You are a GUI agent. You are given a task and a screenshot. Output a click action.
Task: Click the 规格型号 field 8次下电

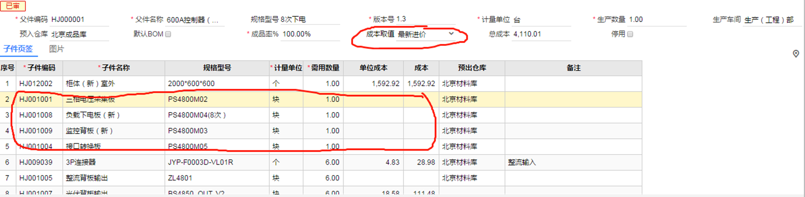310,19
